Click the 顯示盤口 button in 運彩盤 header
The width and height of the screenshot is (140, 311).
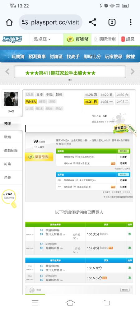pos(124,175)
